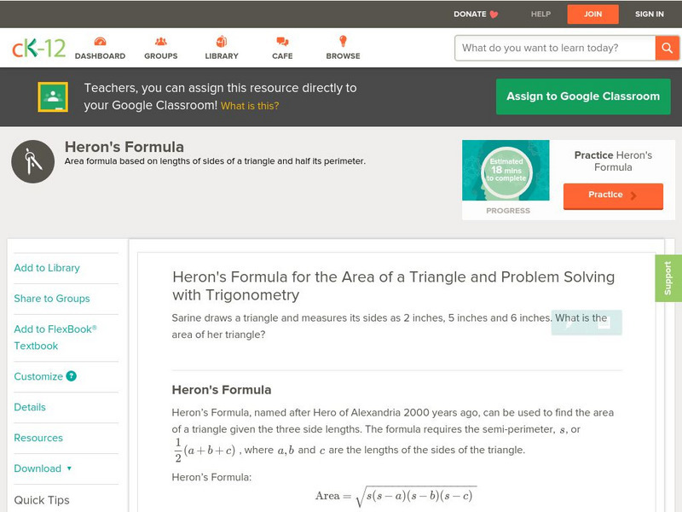This screenshot has height=512, width=682.
Task: Expand the Download dropdown arrow
Action: tap(69, 468)
